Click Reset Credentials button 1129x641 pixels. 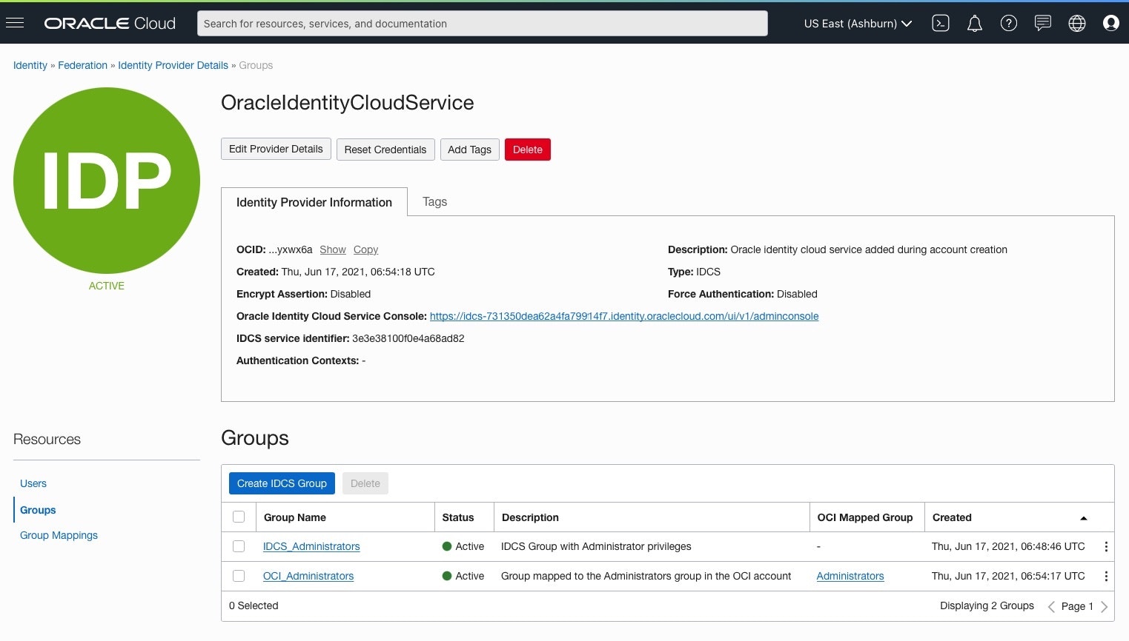[x=385, y=150]
